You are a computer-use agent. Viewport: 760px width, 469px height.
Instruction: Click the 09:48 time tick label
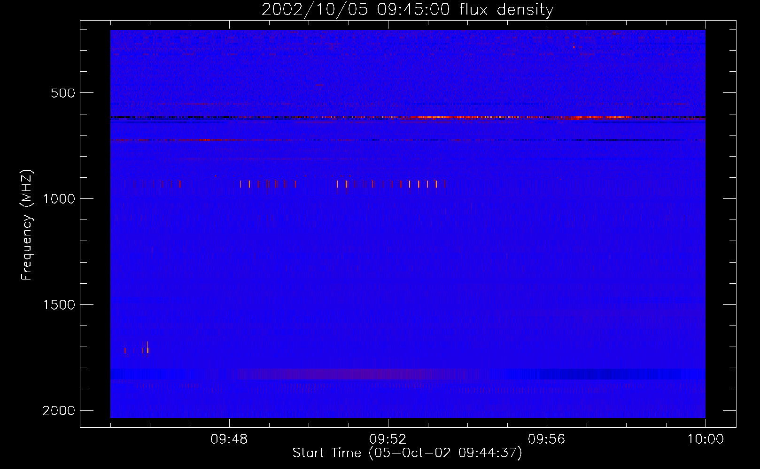[x=229, y=439]
